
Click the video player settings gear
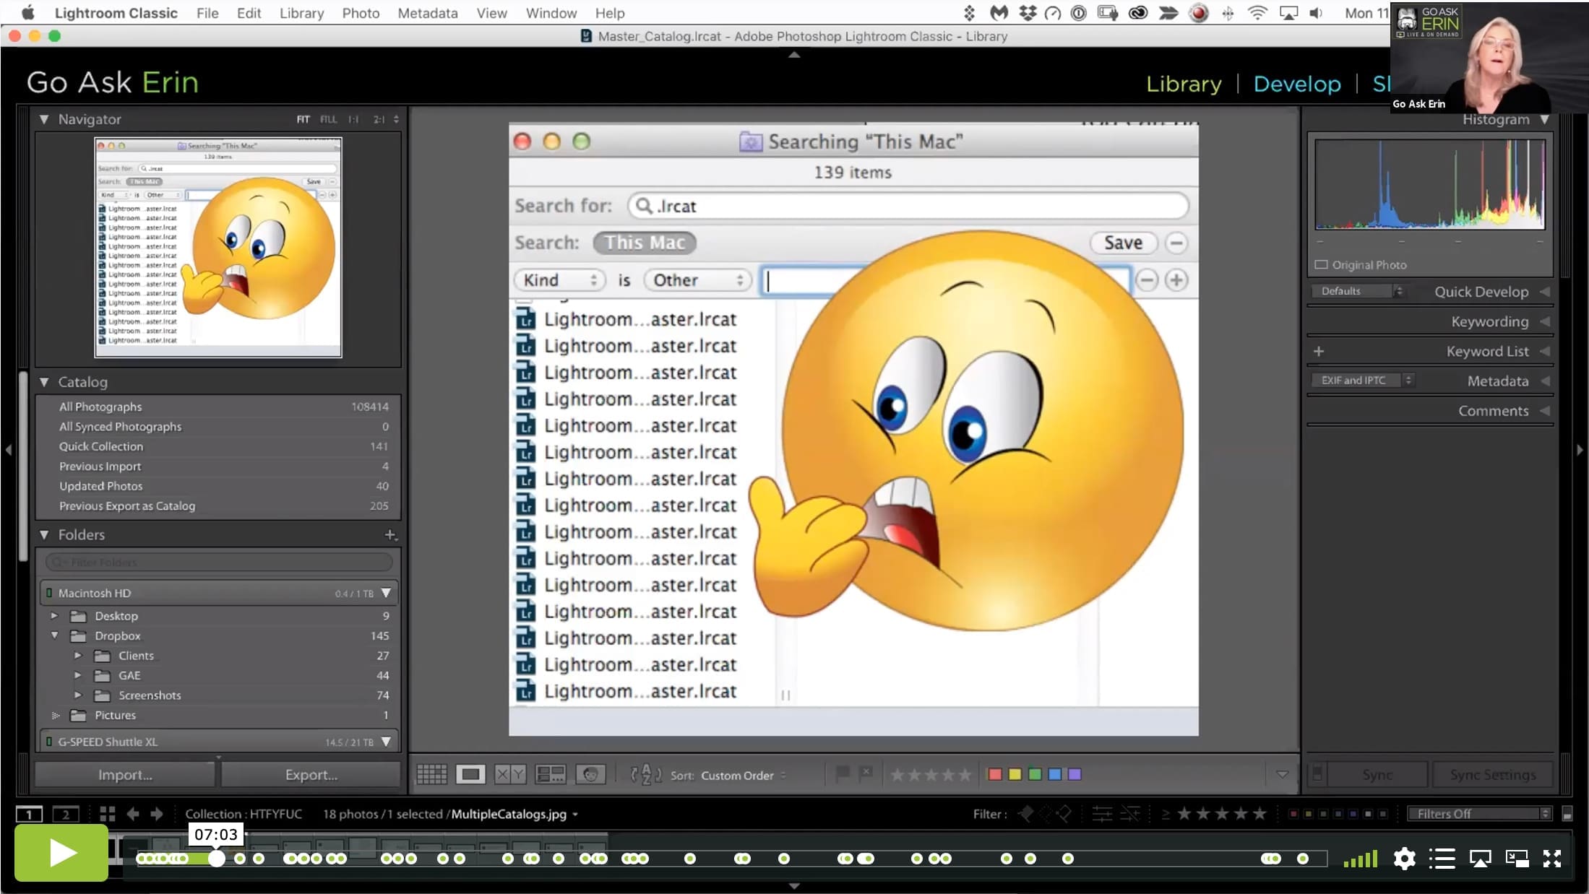[x=1404, y=859]
